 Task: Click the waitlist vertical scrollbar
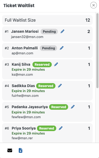coord(97,51)
